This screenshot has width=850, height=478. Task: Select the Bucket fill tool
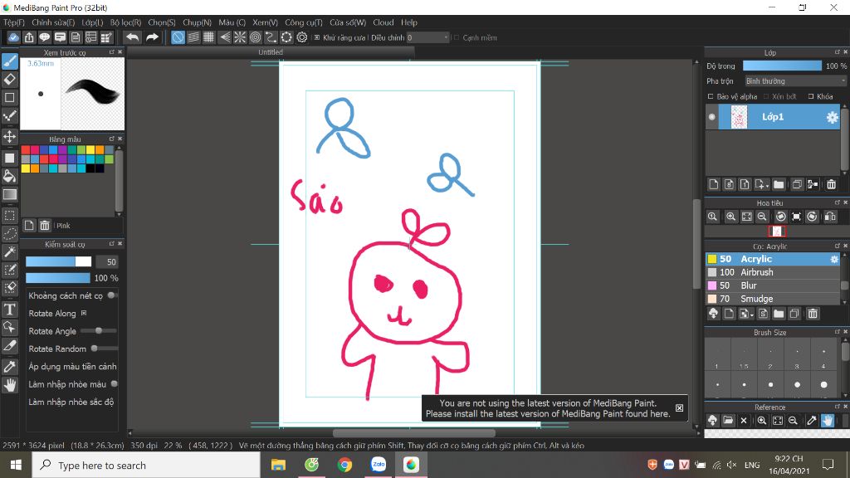point(10,176)
